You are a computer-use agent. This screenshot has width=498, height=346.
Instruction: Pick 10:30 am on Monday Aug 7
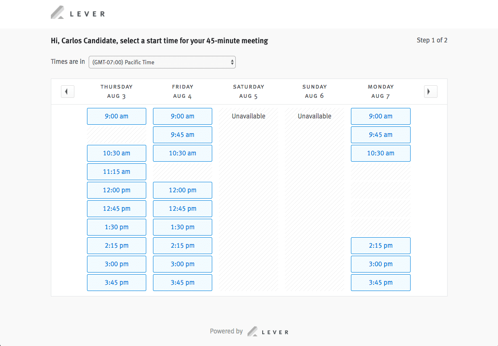pyautogui.click(x=380, y=153)
